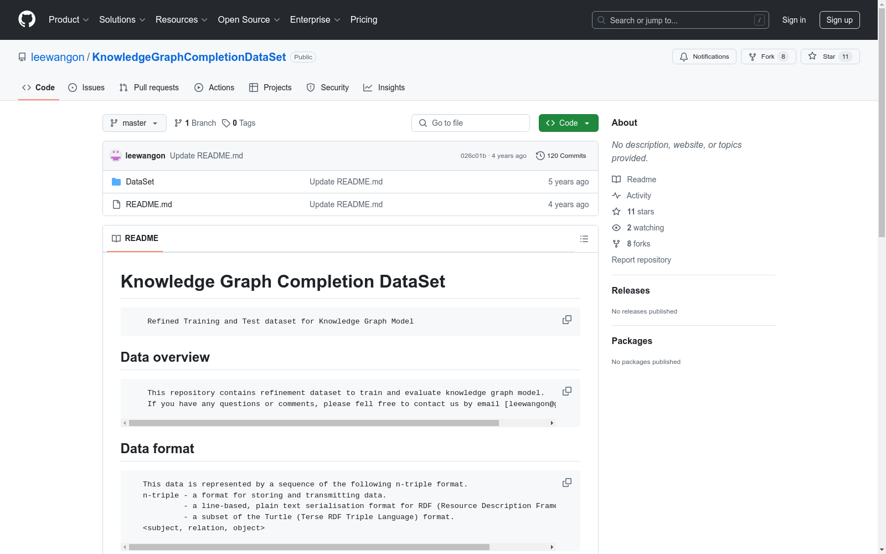The image size is (886, 554).
Task: Open the green Code dropdown button
Action: tap(568, 123)
